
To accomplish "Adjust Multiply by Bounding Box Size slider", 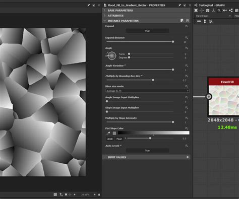I will click(x=153, y=80).
